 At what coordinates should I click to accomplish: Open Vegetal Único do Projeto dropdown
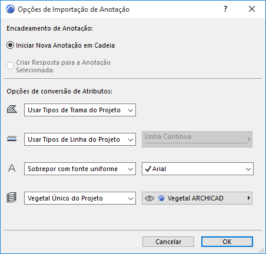80,198
